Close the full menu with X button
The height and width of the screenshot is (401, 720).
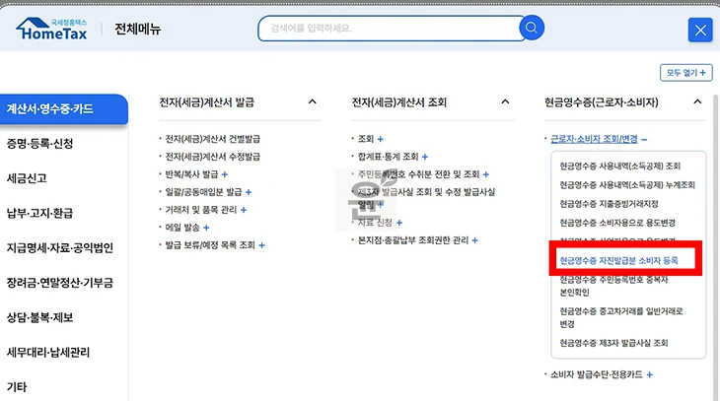[x=700, y=31]
